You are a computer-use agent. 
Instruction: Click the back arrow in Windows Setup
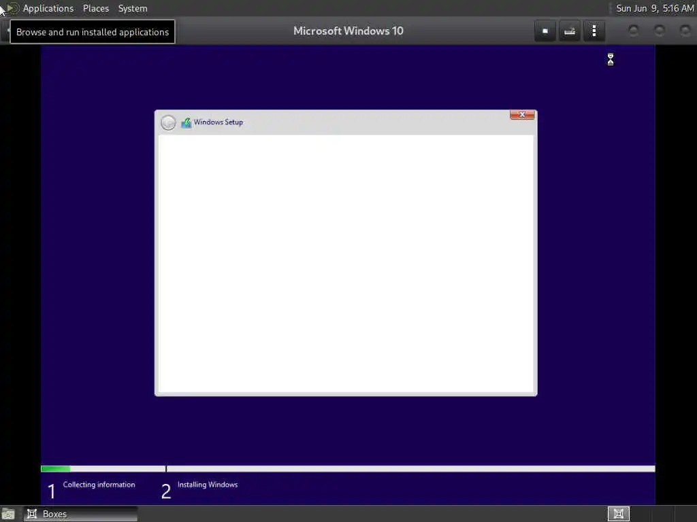pos(168,122)
